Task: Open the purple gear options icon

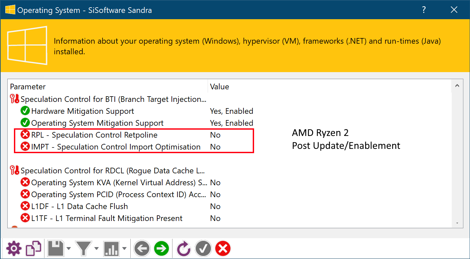Action: (14, 248)
